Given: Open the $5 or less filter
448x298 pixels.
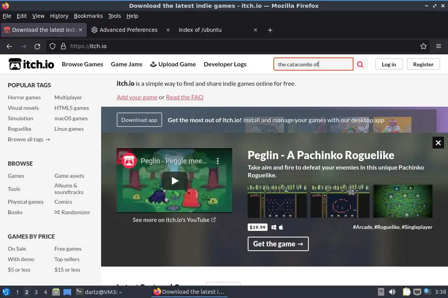Looking at the screenshot, I should (x=19, y=270).
